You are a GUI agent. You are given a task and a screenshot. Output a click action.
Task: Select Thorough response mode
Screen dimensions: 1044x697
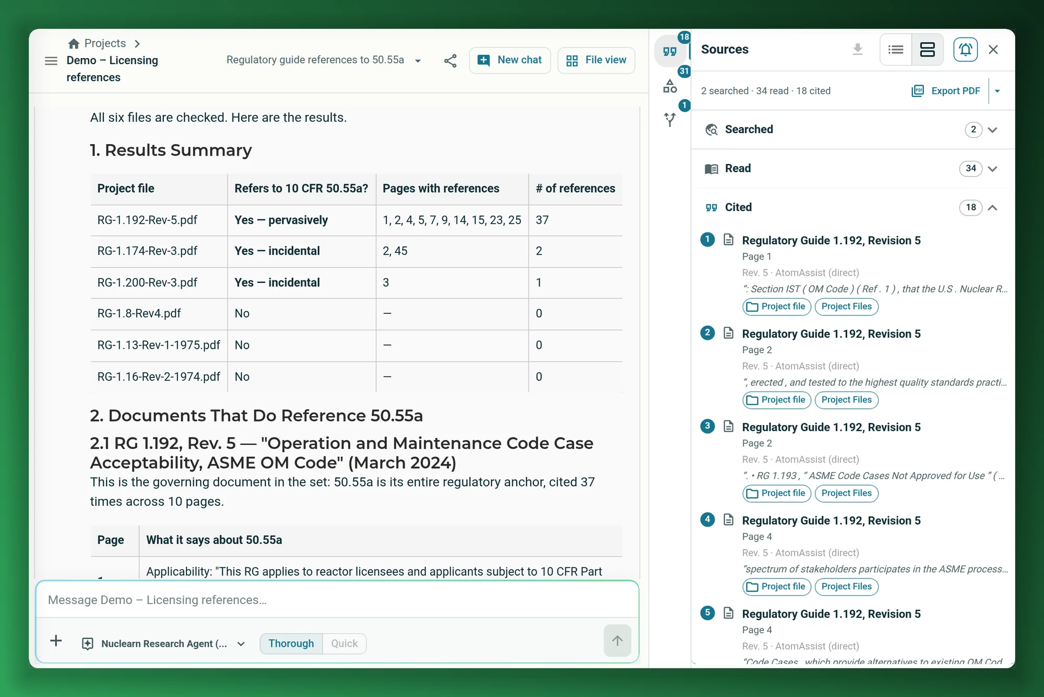pyautogui.click(x=291, y=643)
